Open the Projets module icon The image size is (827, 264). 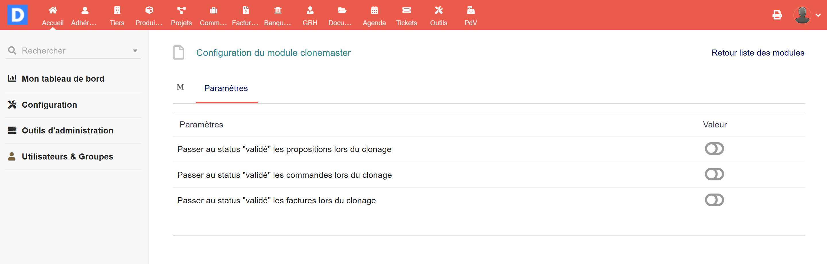click(x=181, y=11)
